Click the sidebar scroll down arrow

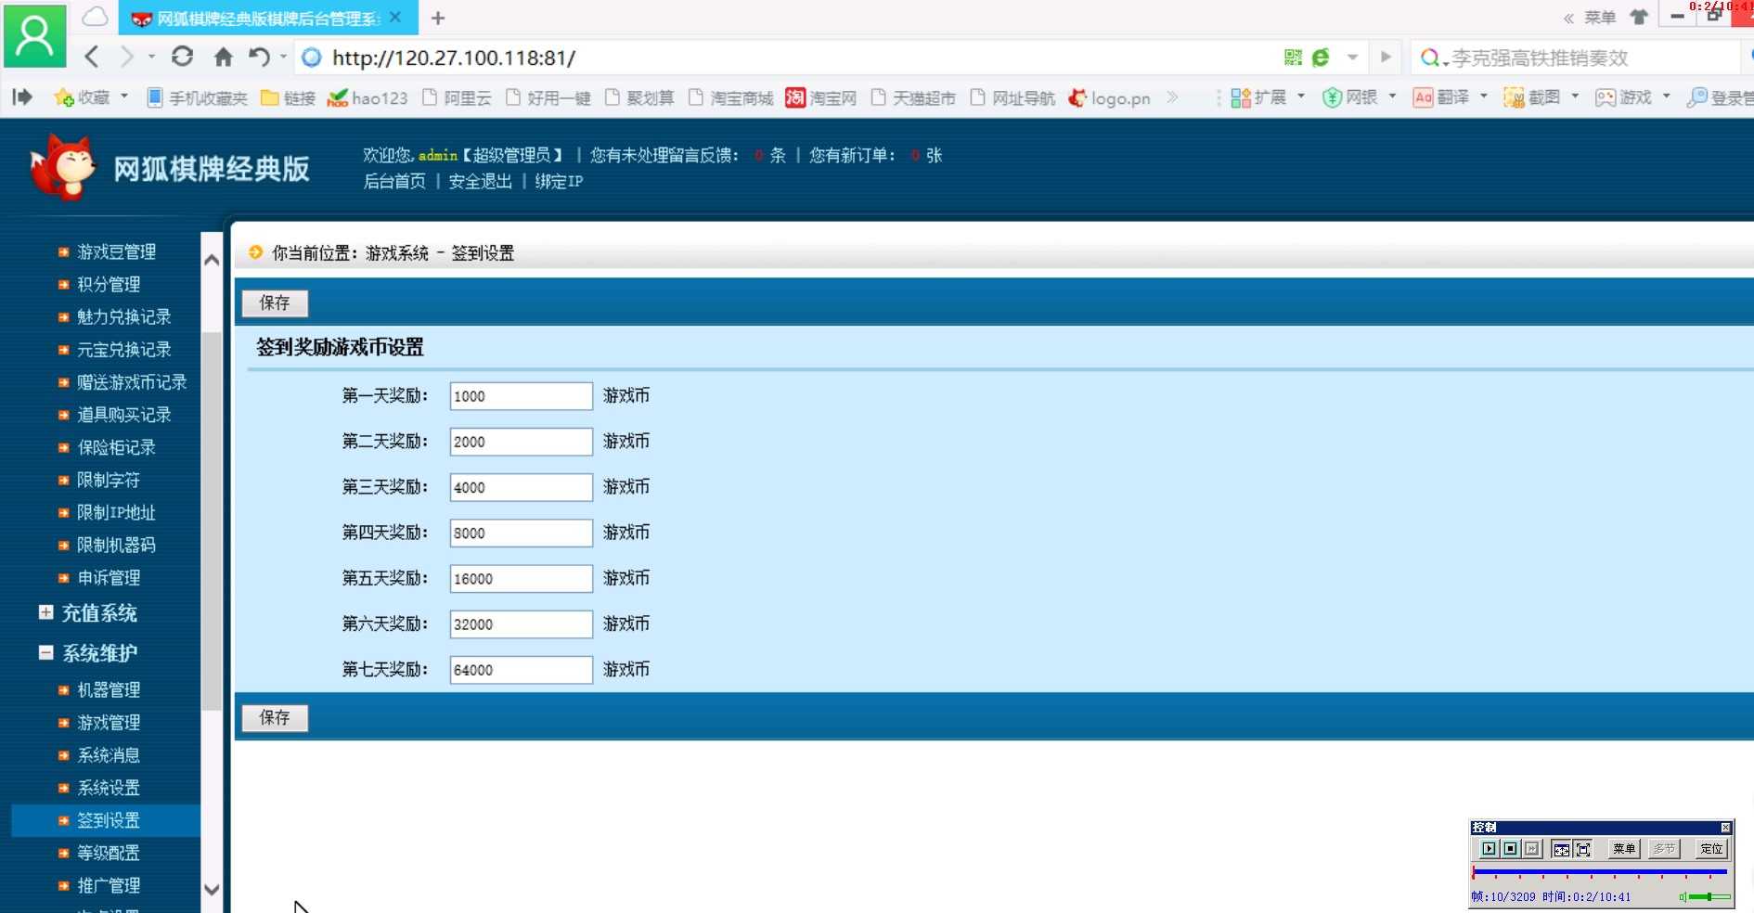click(x=212, y=890)
